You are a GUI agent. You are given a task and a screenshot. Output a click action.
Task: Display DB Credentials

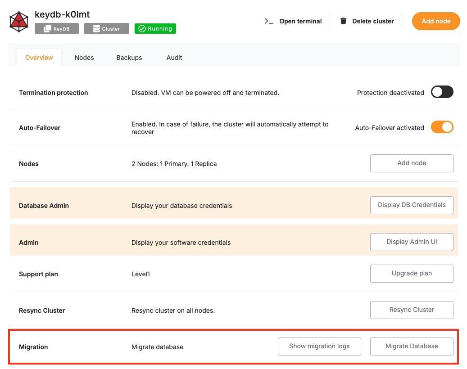[x=411, y=205]
